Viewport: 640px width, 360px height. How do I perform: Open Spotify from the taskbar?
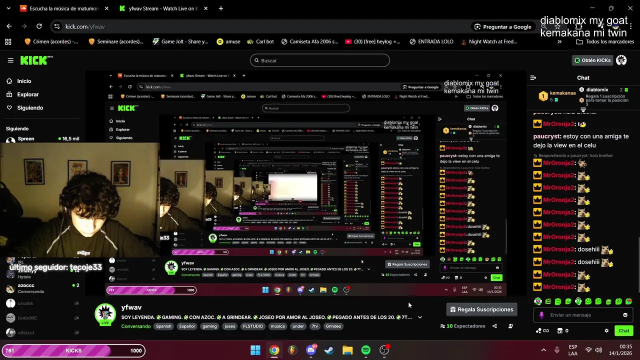point(366,350)
